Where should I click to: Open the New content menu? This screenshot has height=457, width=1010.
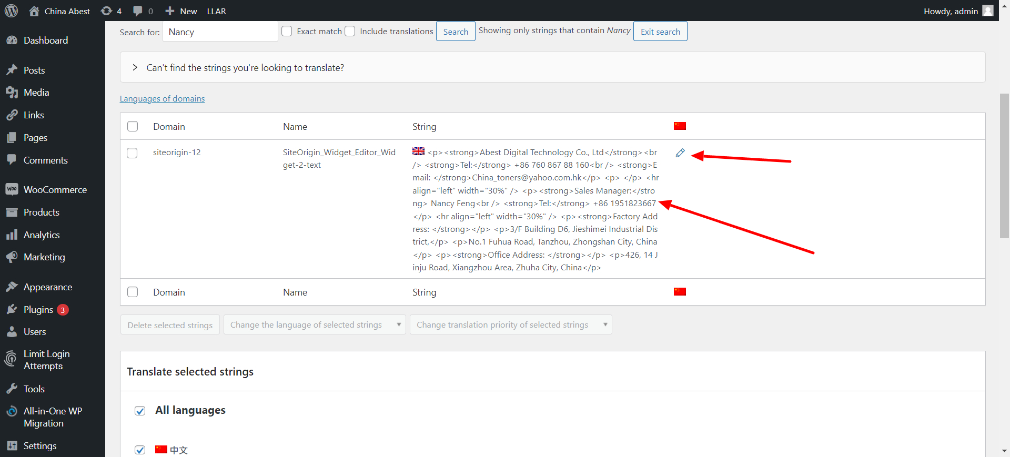[x=181, y=11]
